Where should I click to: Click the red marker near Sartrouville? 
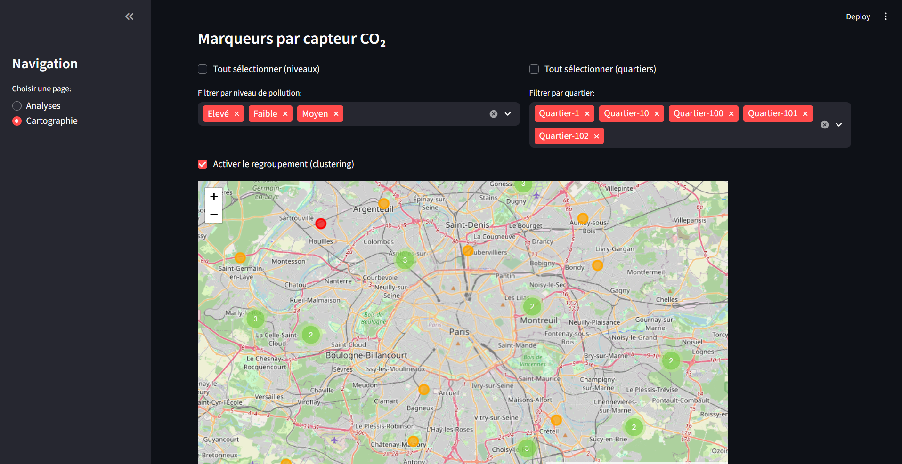point(321,224)
